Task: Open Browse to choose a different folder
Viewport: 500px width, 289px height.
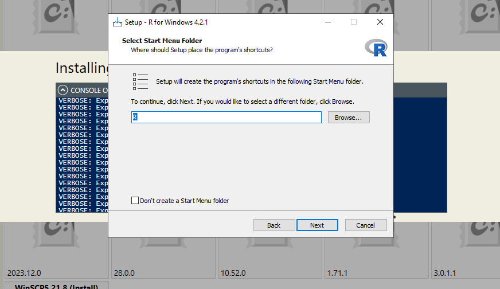Action: tap(349, 118)
